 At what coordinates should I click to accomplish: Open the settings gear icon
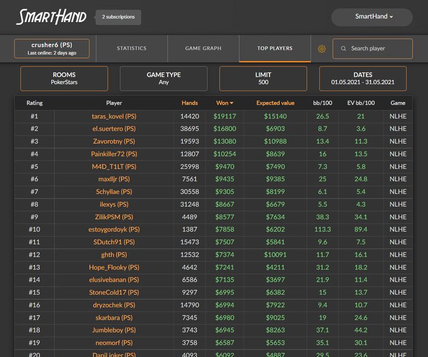[322, 49]
